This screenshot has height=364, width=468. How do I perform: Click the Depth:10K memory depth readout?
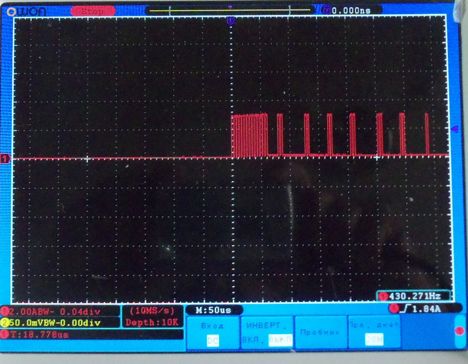click(152, 322)
